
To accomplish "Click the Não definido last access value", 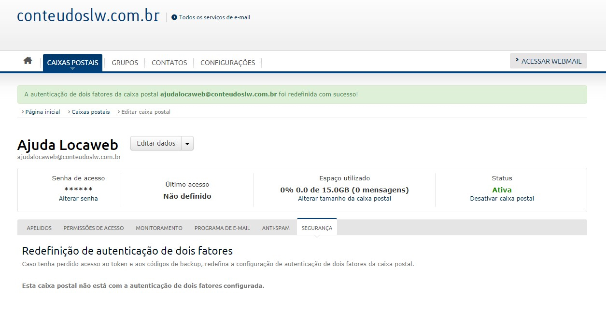I will (x=187, y=196).
